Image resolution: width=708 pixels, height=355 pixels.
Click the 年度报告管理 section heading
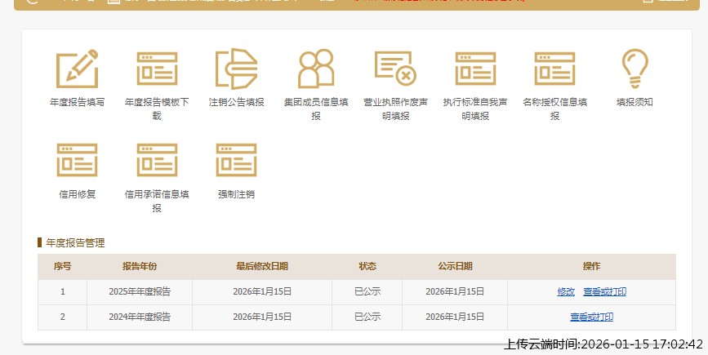click(75, 242)
